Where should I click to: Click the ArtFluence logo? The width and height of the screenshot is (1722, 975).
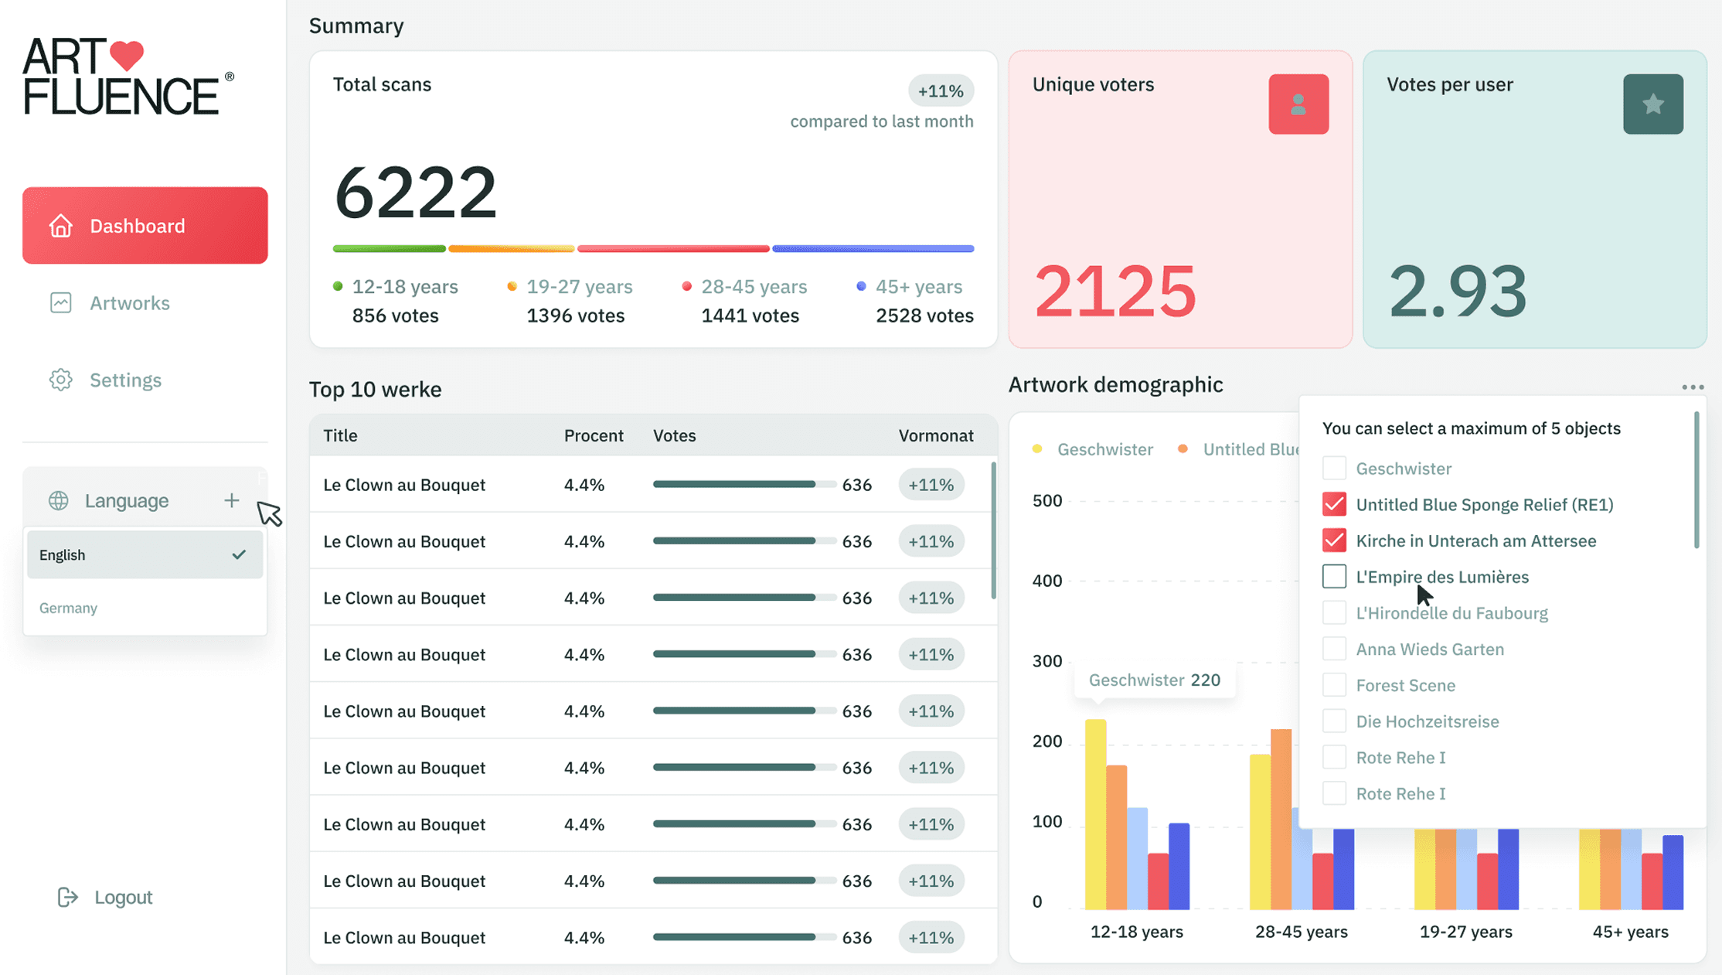pyautogui.click(x=128, y=77)
